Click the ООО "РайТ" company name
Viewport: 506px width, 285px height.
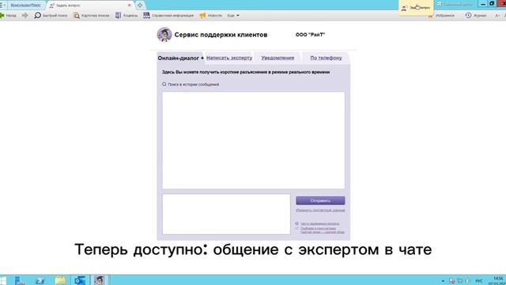pos(310,35)
